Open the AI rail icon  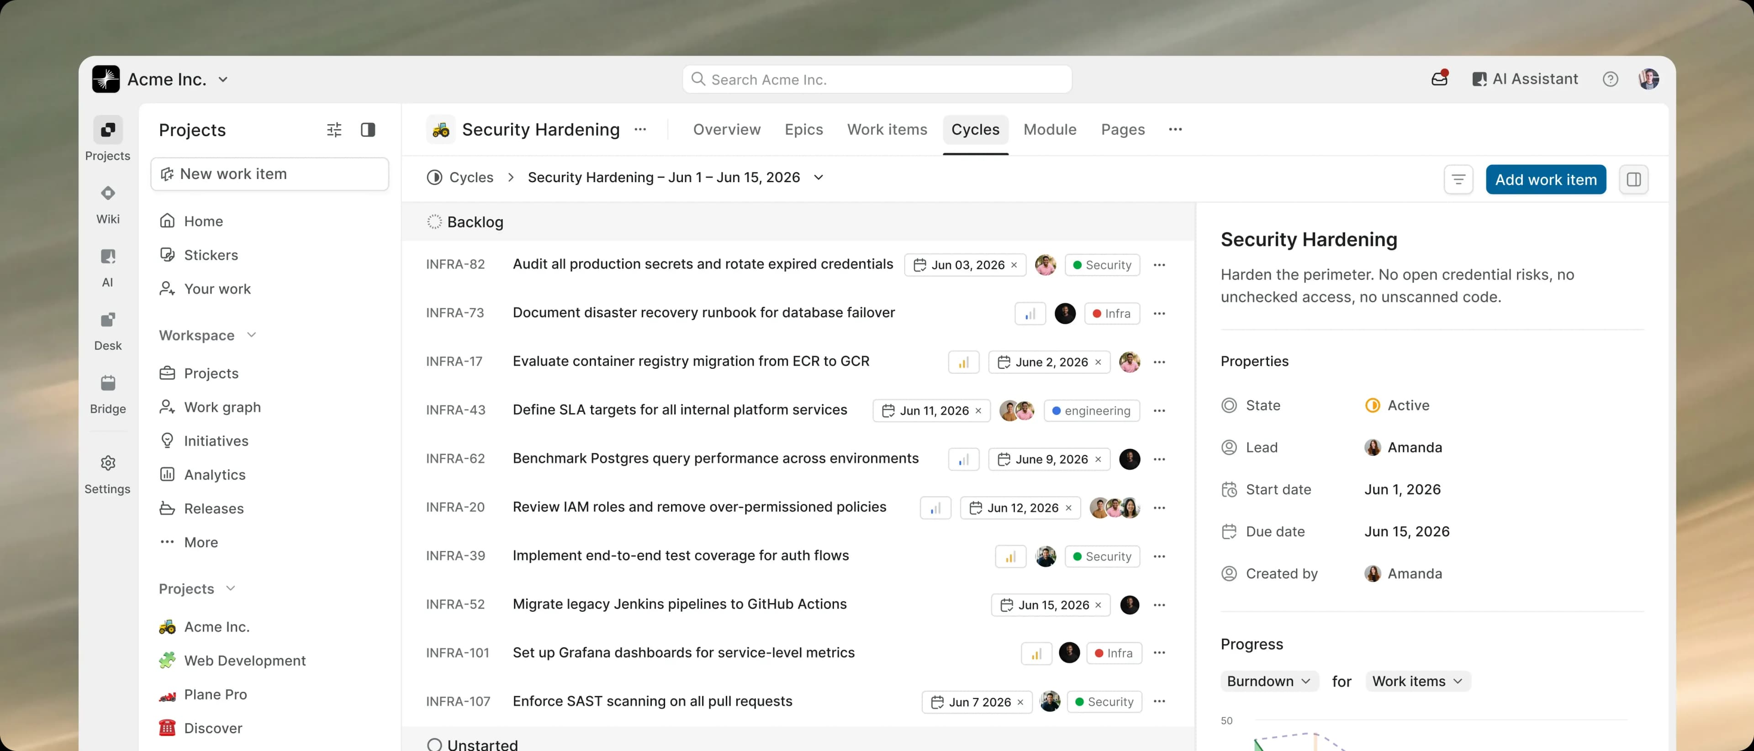[108, 257]
